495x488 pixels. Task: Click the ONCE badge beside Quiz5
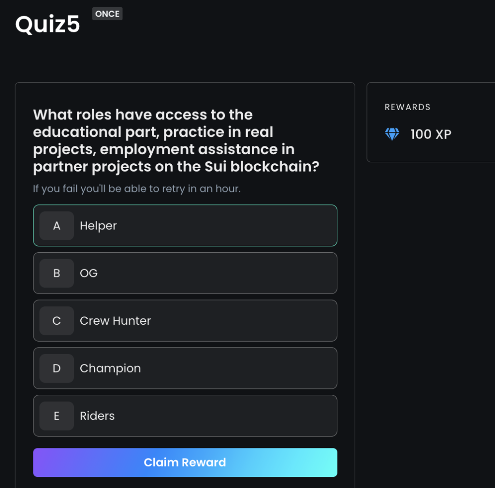(107, 14)
